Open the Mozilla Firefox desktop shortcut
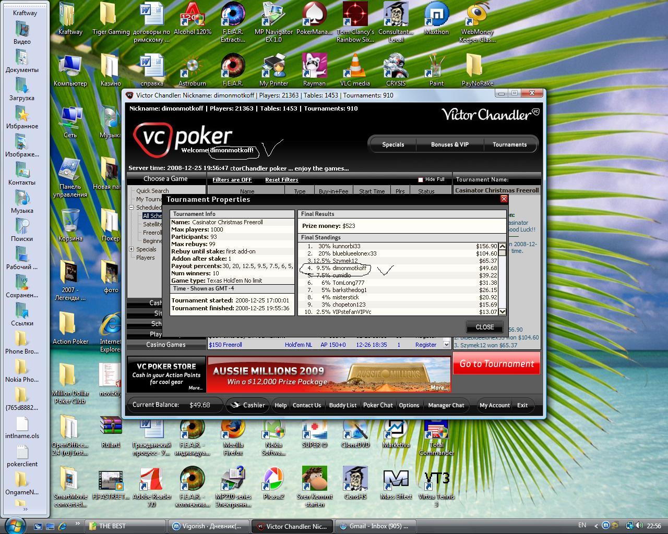 click(233, 432)
